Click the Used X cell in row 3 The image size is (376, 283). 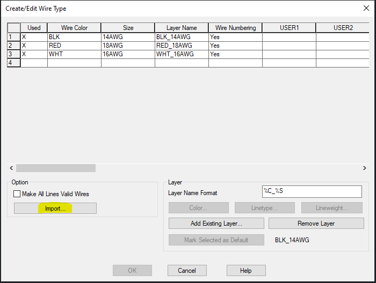click(x=34, y=54)
